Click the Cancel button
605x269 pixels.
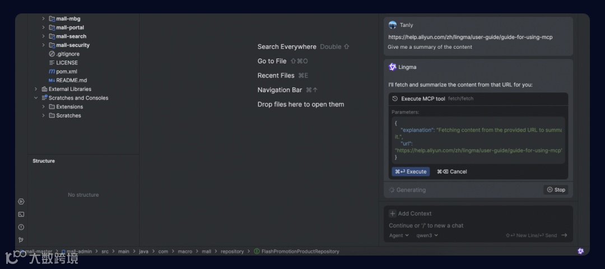[452, 171]
